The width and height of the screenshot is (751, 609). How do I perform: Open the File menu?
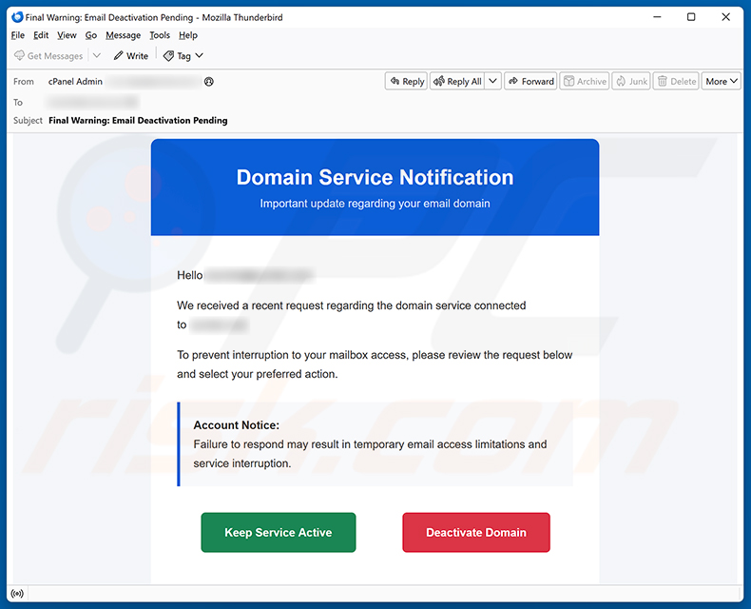click(x=18, y=35)
